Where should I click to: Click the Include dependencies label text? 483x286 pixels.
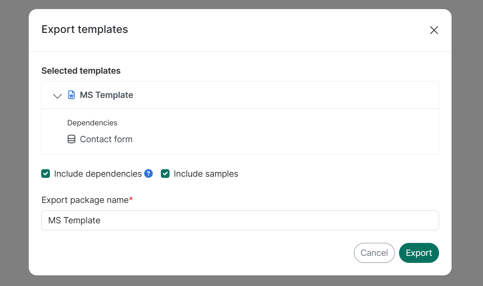(x=98, y=174)
